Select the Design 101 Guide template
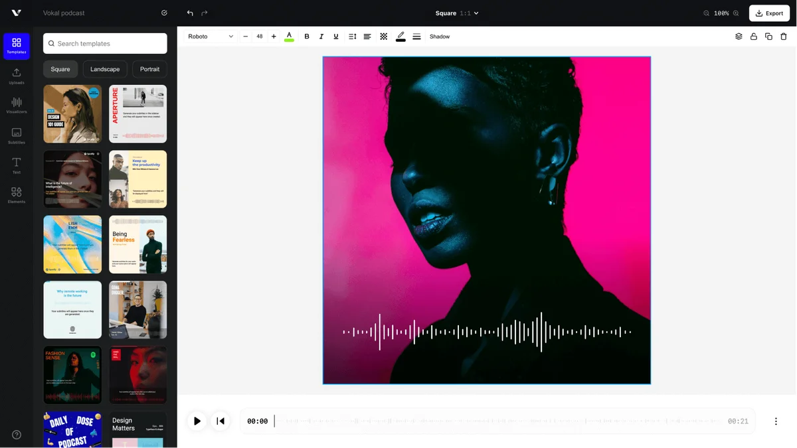The height and width of the screenshot is (448, 797). pos(72,113)
